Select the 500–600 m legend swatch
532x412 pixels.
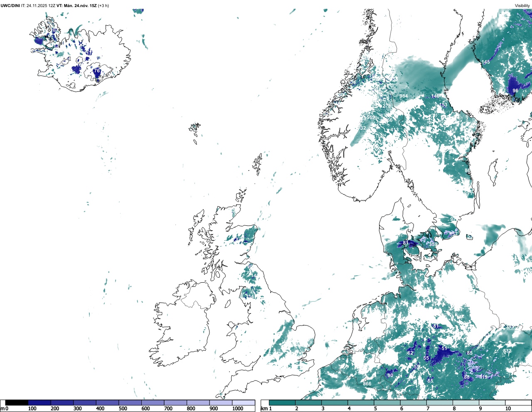130,402
